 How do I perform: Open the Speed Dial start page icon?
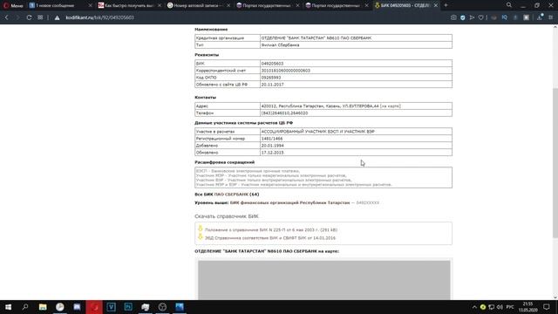[x=40, y=17]
